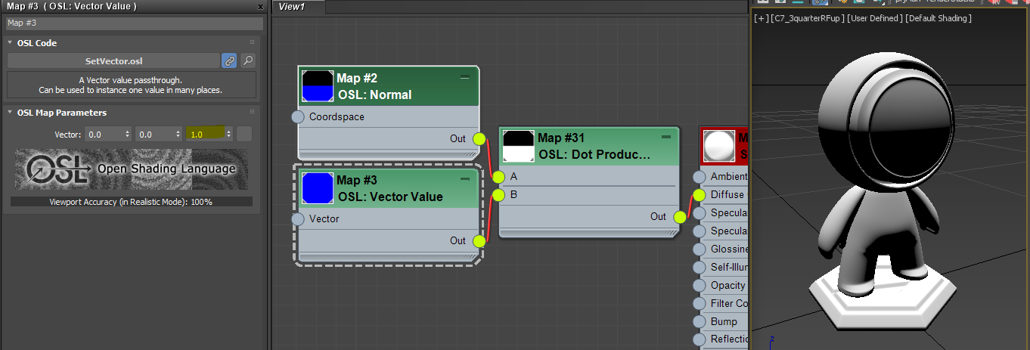1030x350 pixels.
Task: Click the spinner arrows of second Vector field
Action: (178, 134)
